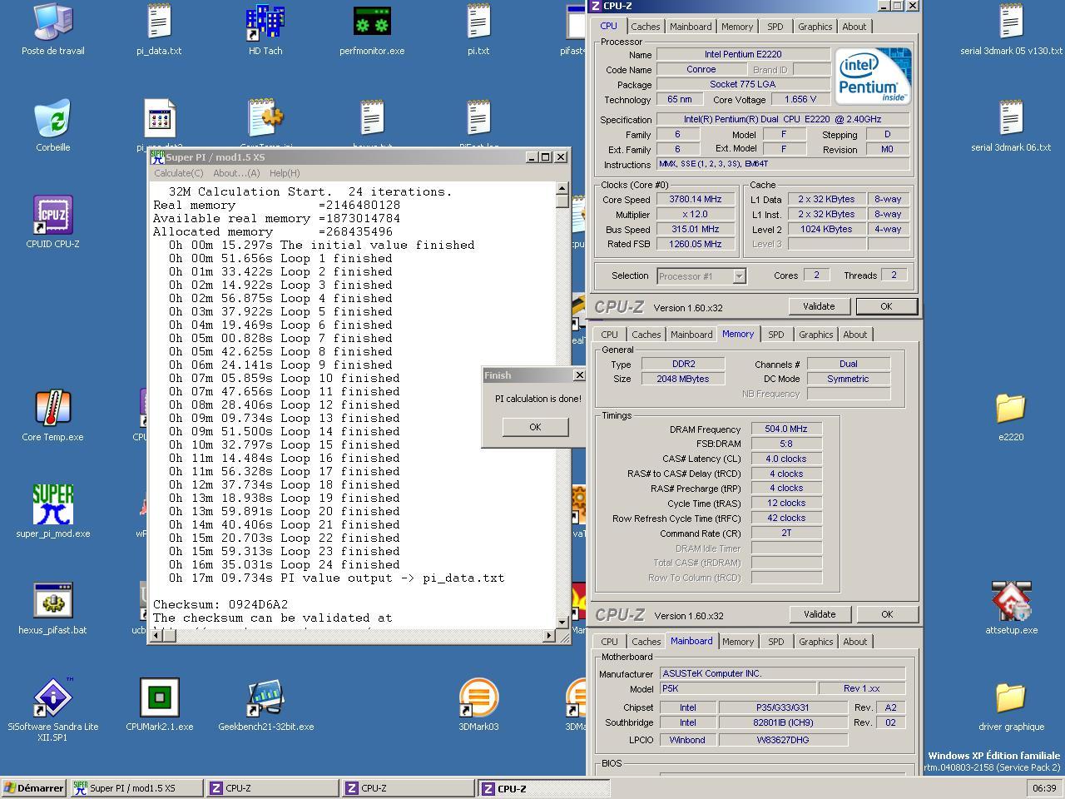Viewport: 1065px width, 799px height.
Task: Click Checksum: 0924D6A2 line
Action: pos(220,604)
